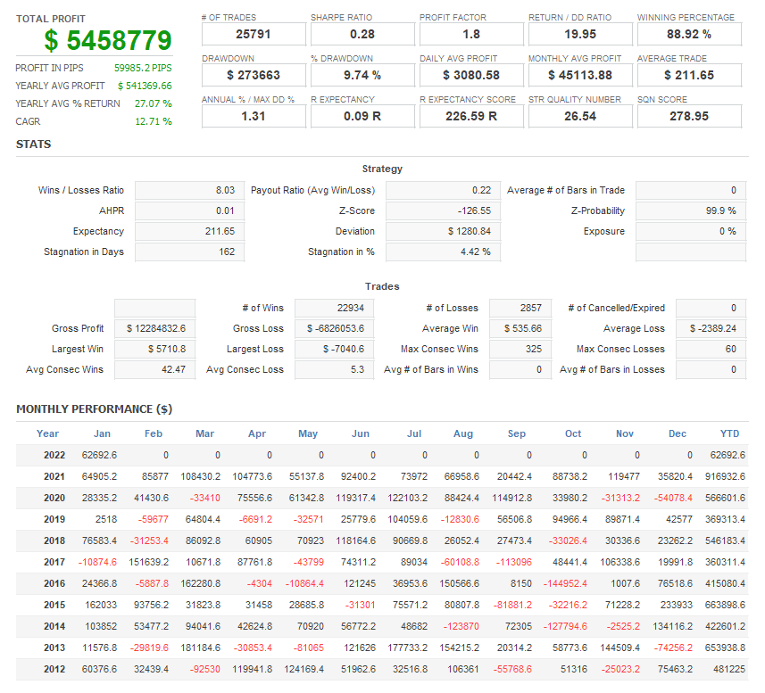Select the Drawdown value $ 273663
Viewport: 765px width, 693px height.
254,76
